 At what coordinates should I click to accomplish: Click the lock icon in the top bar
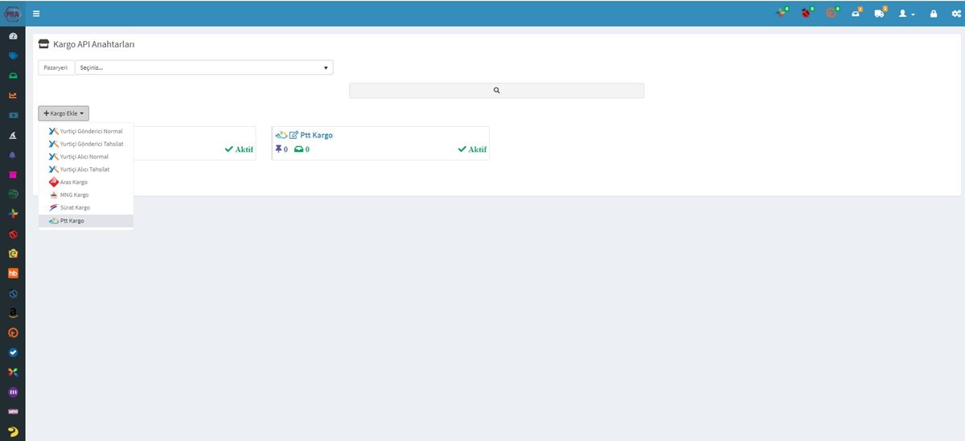[934, 14]
